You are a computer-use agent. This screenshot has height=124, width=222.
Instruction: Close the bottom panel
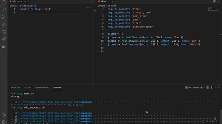219,87
